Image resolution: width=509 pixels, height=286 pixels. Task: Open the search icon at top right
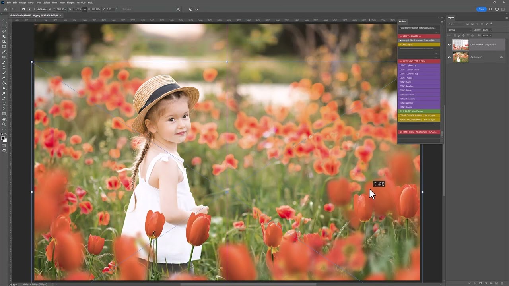click(491, 9)
